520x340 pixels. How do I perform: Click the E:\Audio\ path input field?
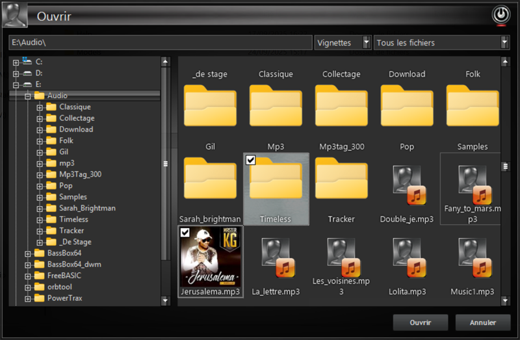point(160,43)
